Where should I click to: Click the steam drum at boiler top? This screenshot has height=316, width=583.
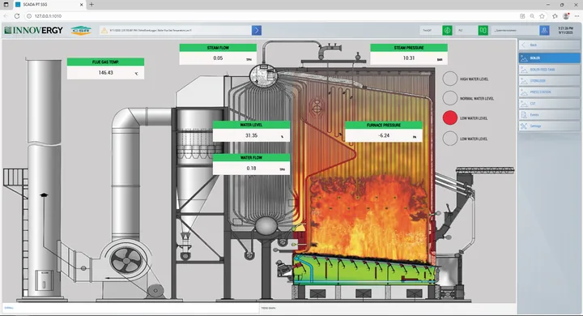point(264,75)
